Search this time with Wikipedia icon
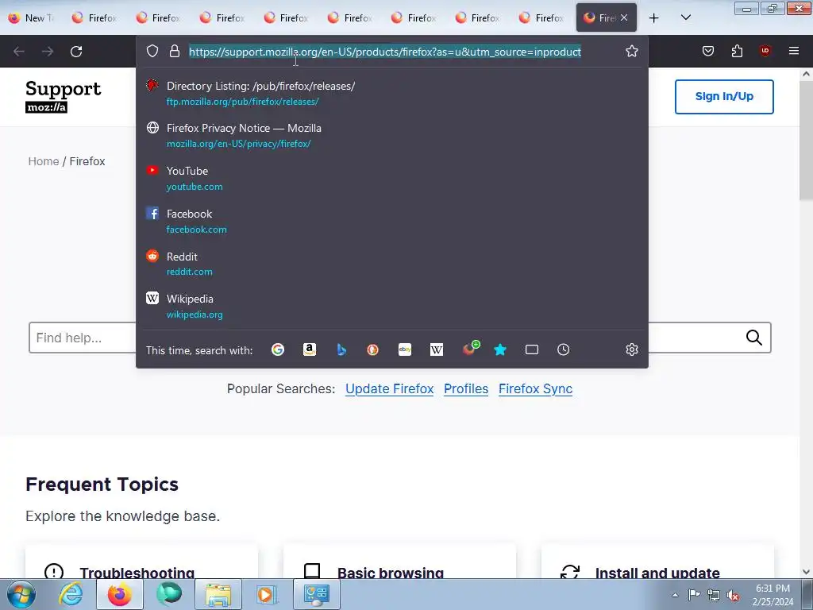 pos(437,349)
